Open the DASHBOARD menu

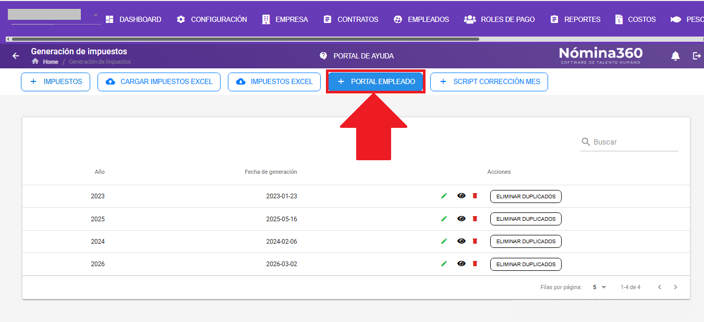(x=133, y=19)
